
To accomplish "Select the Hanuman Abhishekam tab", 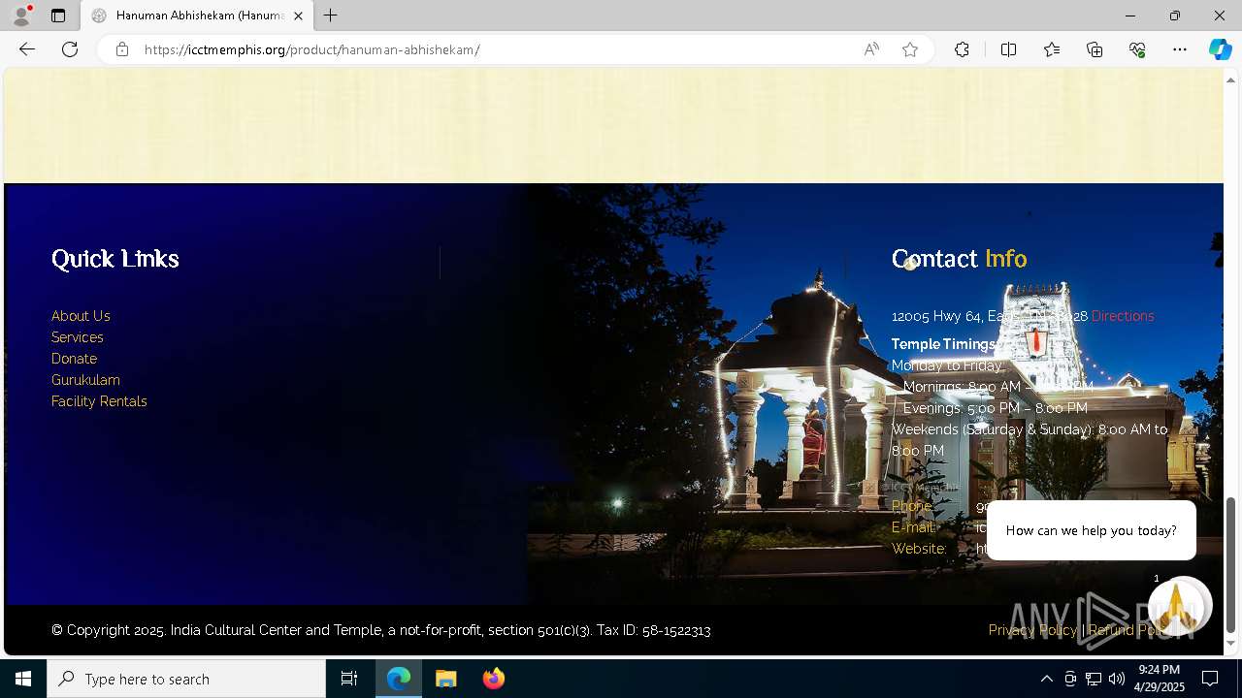I will 197,16.
